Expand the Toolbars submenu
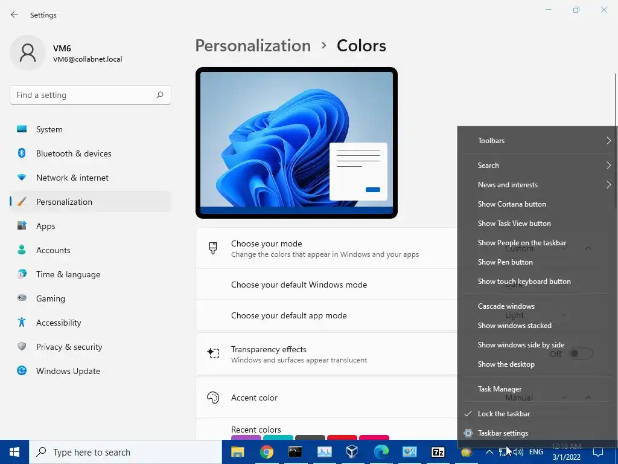Screen dimensions: 618x464 pyautogui.click(x=538, y=140)
